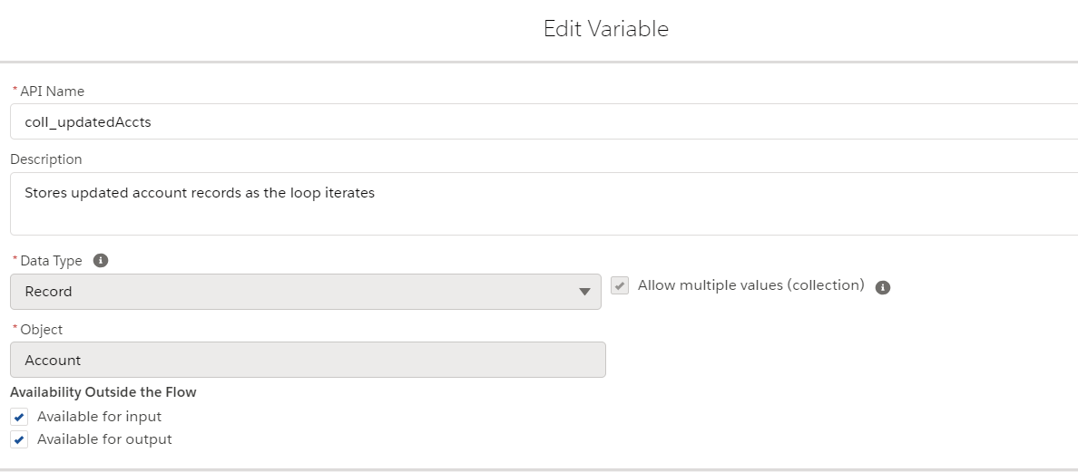Uncheck the Available for output checkbox
The width and height of the screenshot is (1078, 472).
pyautogui.click(x=20, y=440)
